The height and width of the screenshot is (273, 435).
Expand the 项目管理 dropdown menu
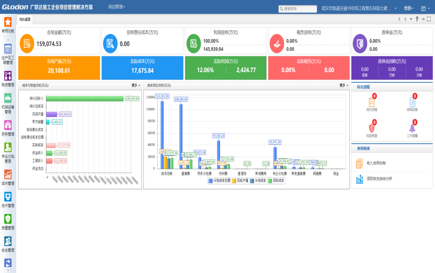116,7
